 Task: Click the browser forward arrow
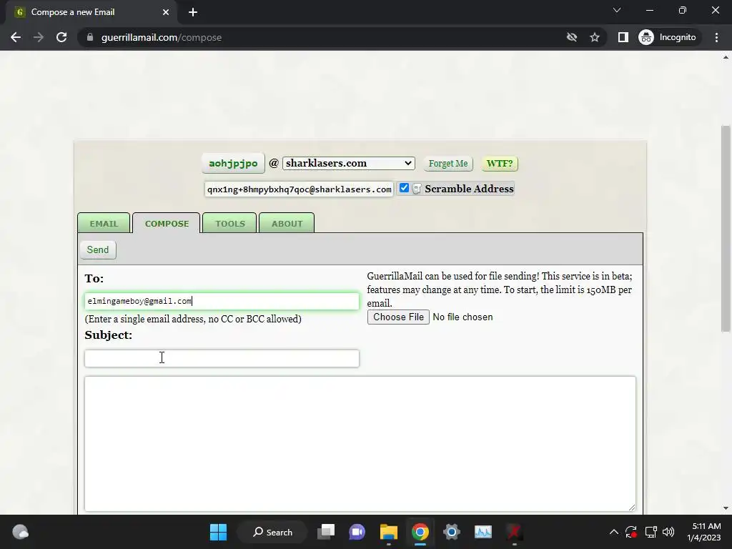point(39,37)
